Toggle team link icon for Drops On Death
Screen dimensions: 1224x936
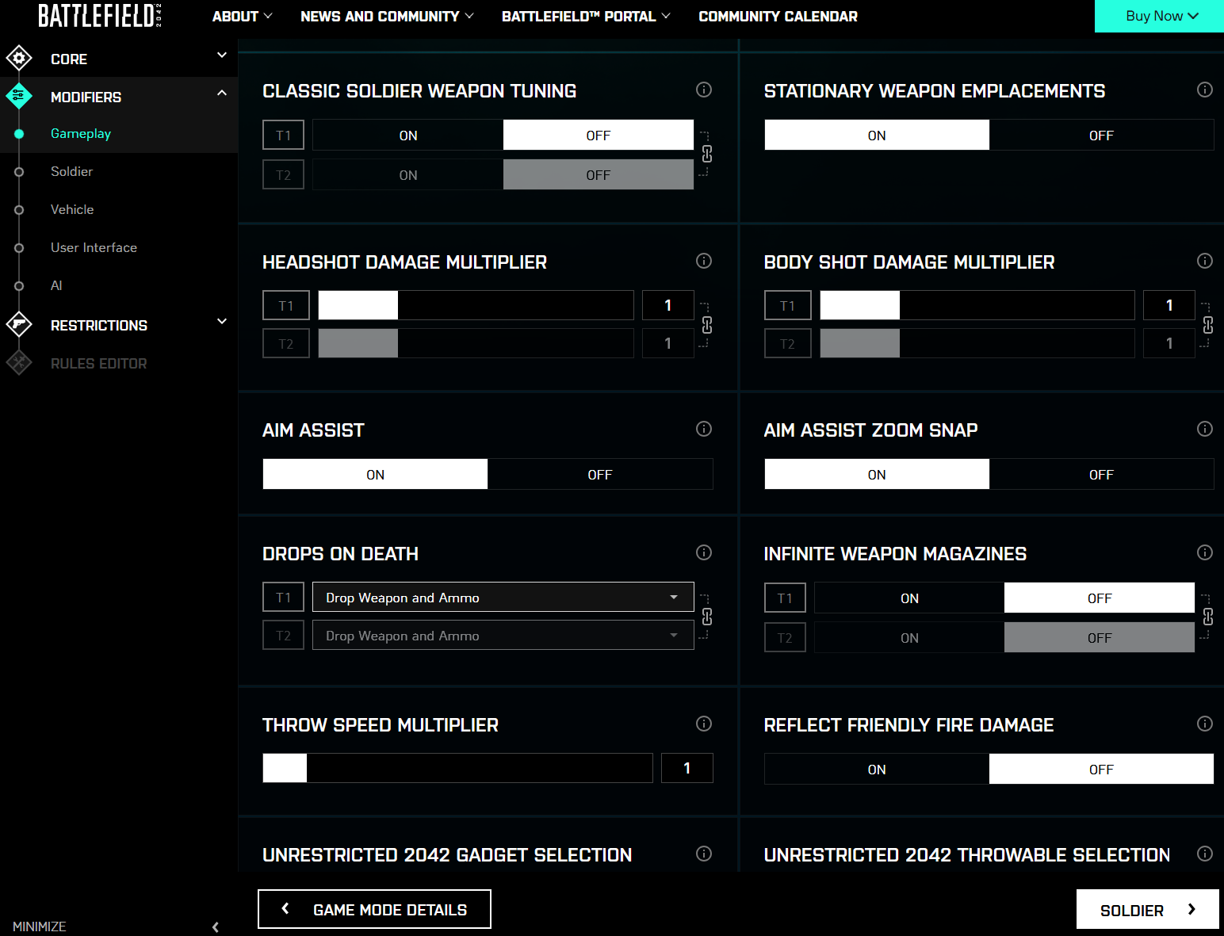[x=707, y=617]
